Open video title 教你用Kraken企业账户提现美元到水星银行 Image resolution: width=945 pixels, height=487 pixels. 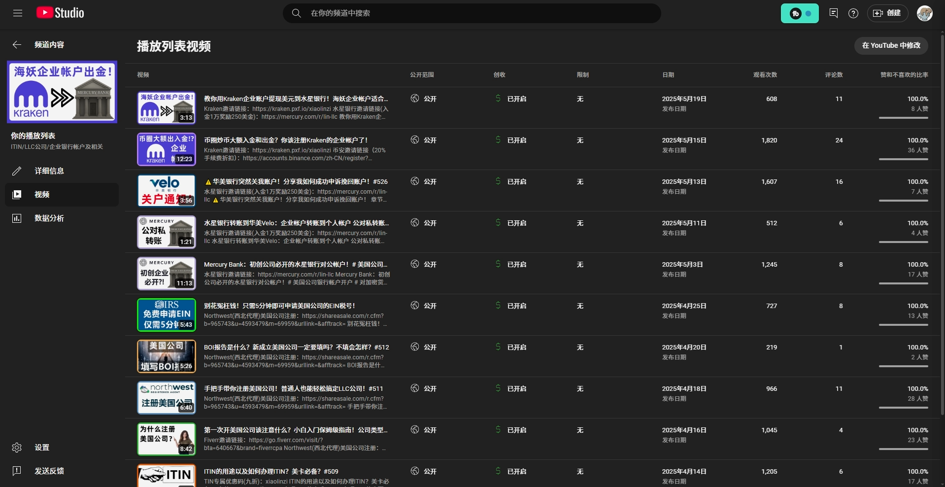296,99
